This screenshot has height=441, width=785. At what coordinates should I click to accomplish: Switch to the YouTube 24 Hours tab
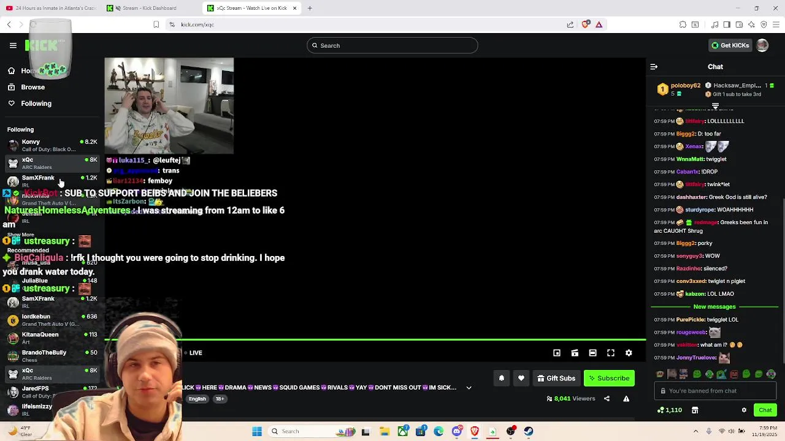(x=51, y=8)
